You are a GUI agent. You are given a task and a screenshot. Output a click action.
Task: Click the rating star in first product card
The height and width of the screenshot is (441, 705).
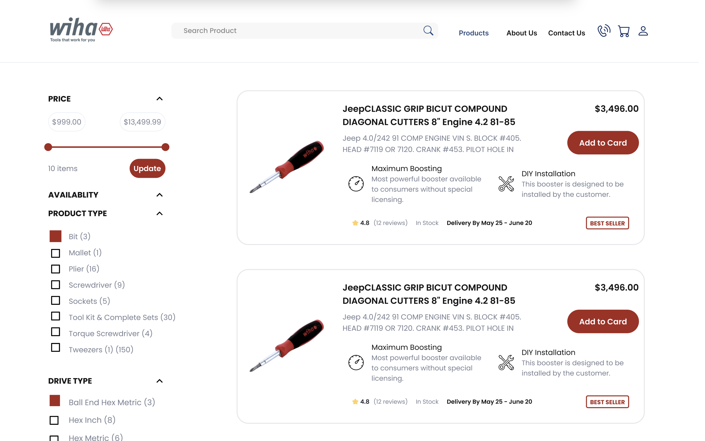tap(355, 223)
